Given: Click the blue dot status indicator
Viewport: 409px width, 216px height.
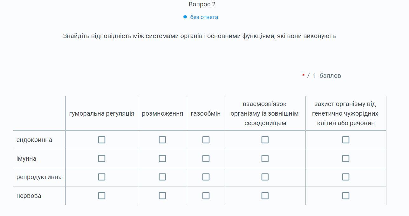Looking at the screenshot, I should [x=185, y=17].
